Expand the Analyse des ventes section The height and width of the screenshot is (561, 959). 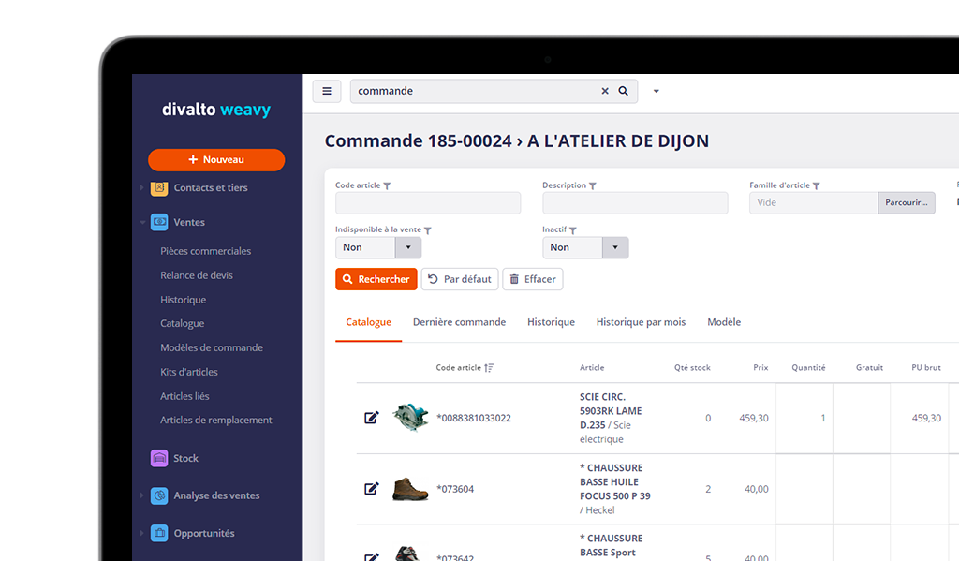[x=142, y=495]
